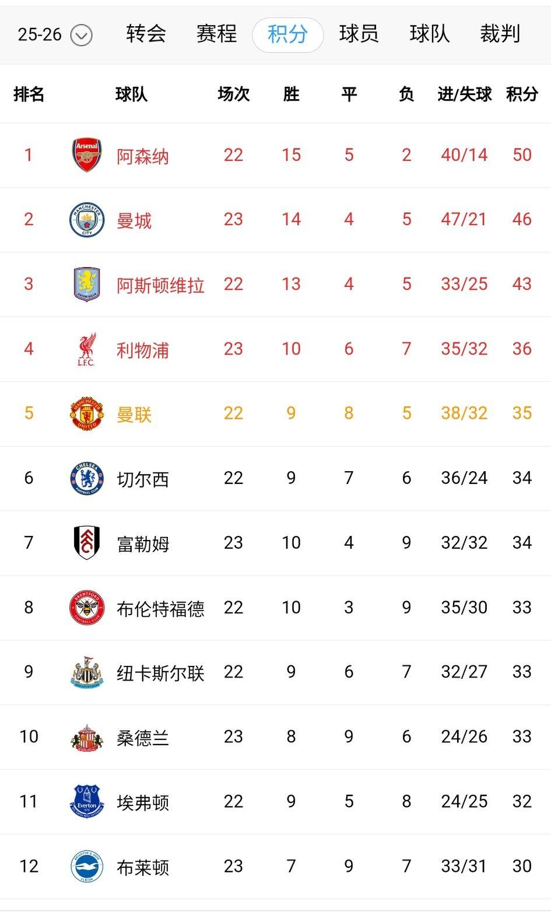This screenshot has height=912, width=551.
Task: Open the 埃弗顿 team name link
Action: (143, 802)
